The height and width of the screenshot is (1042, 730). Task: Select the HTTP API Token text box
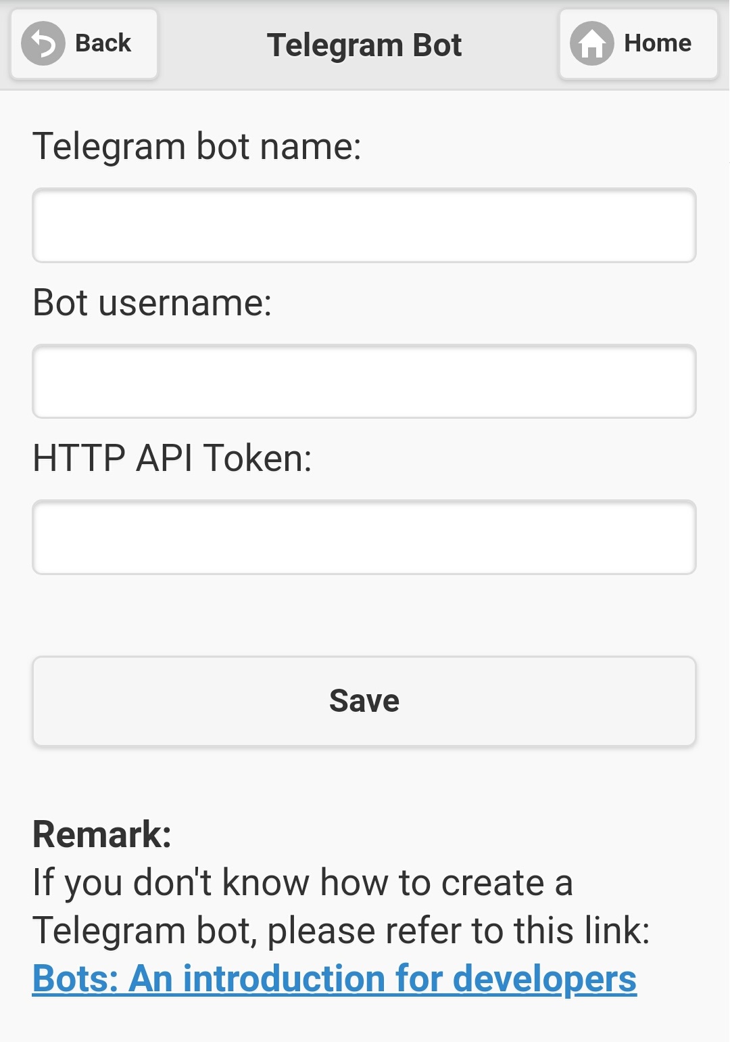364,537
